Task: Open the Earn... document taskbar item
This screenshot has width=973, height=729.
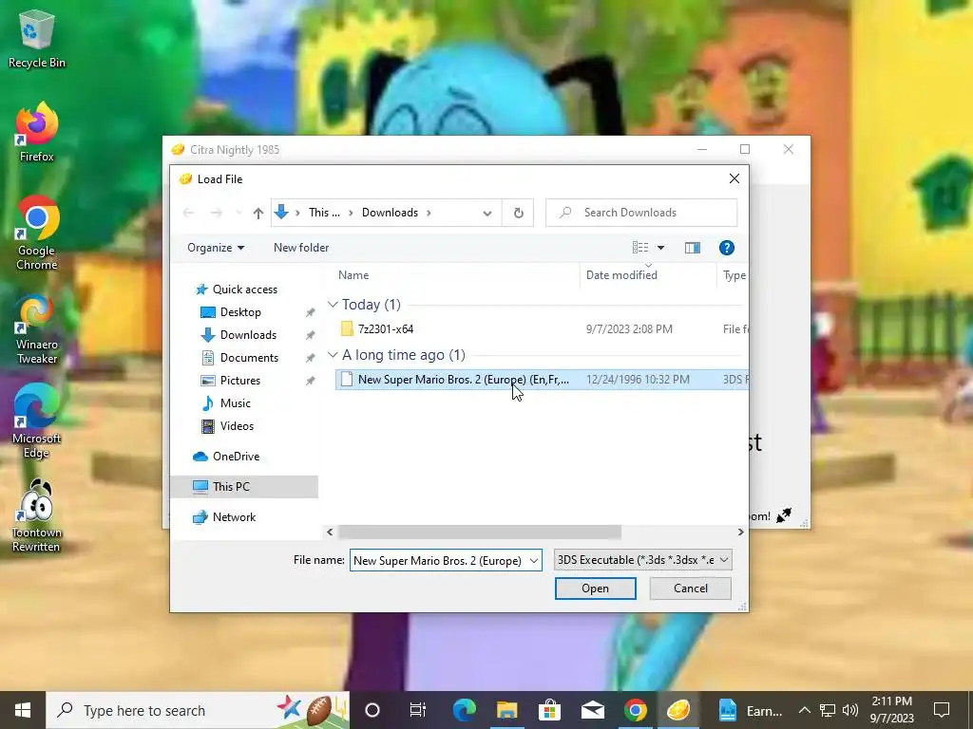Action: (x=751, y=710)
